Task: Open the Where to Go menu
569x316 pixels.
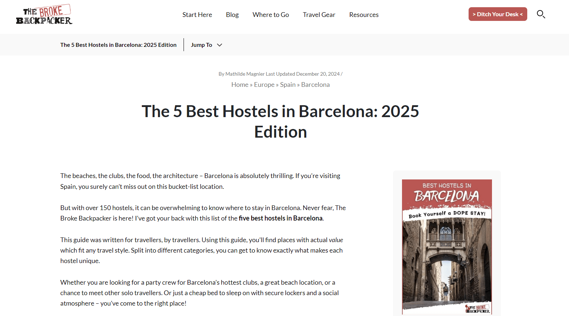Action: coord(270,15)
